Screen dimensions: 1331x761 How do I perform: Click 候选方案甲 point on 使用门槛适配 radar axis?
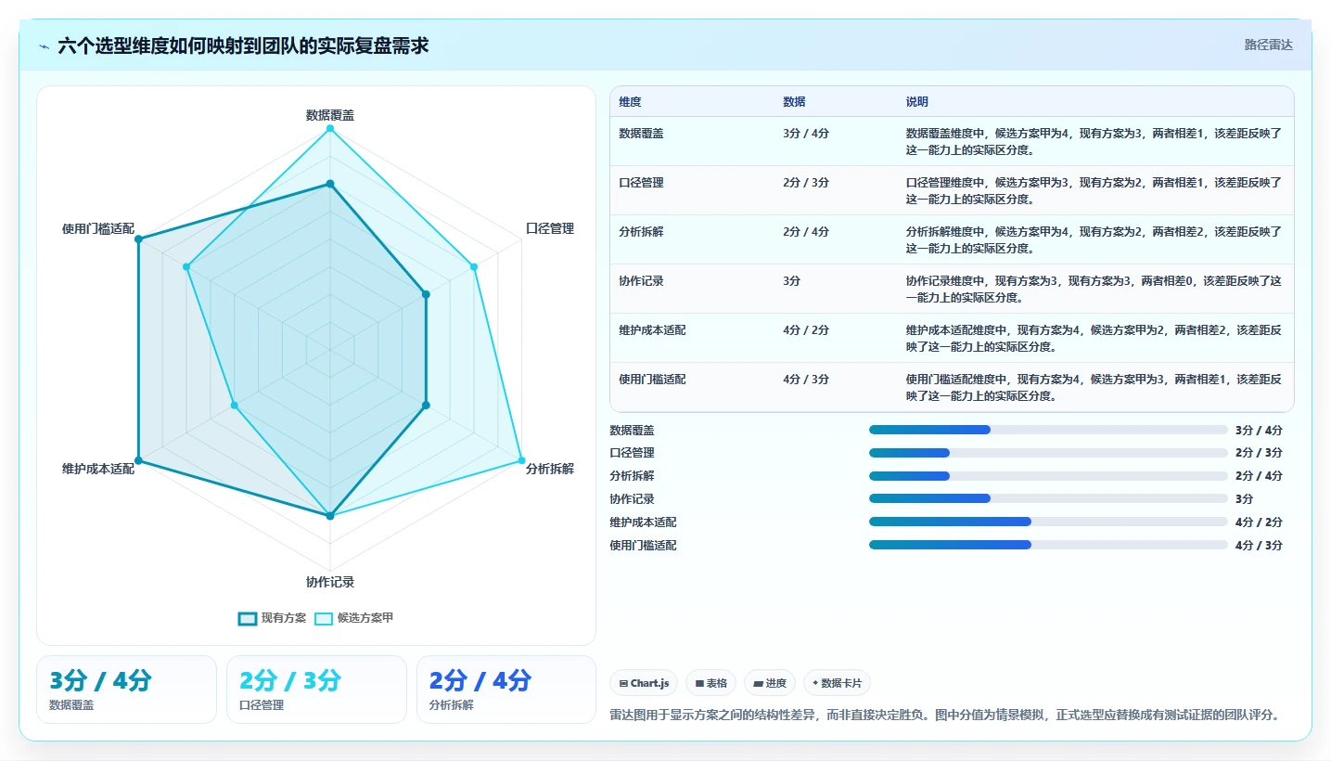[x=186, y=267]
